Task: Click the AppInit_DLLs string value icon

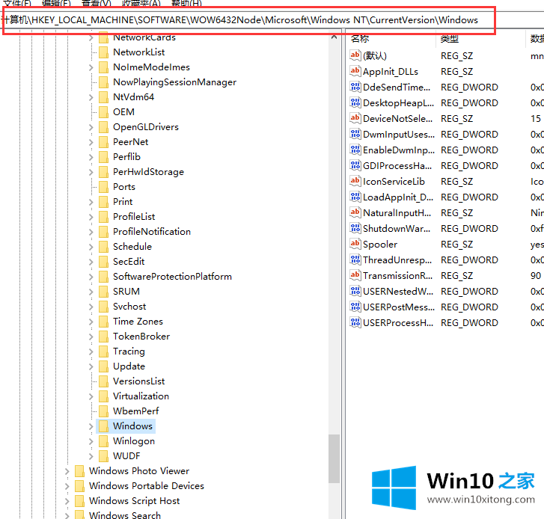Action: coord(355,71)
